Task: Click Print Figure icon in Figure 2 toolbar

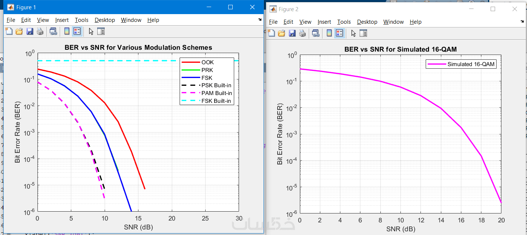Action: (x=302, y=33)
